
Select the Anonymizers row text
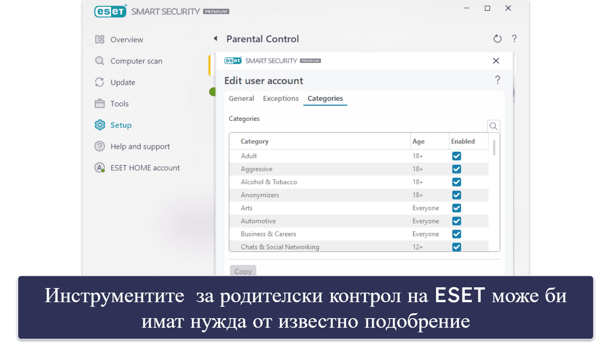(260, 195)
